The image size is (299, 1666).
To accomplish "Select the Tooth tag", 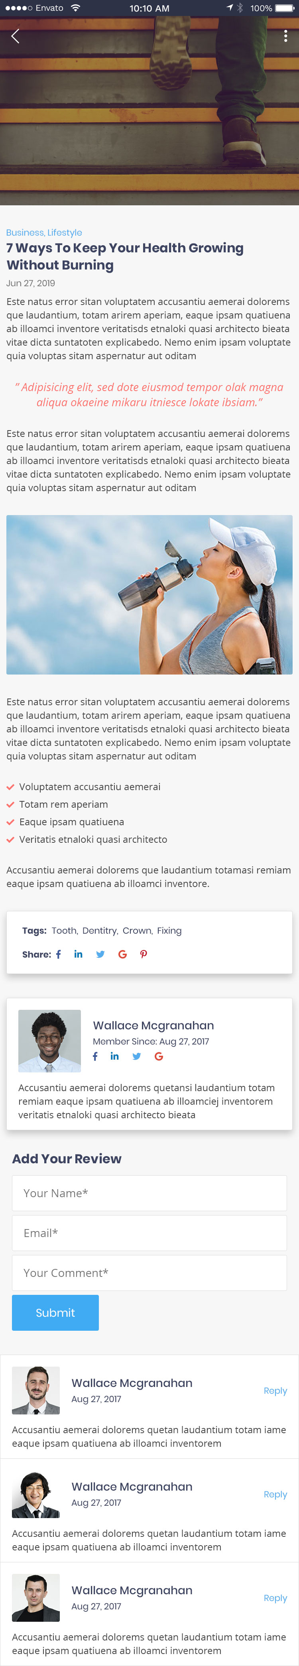I will pos(64,930).
